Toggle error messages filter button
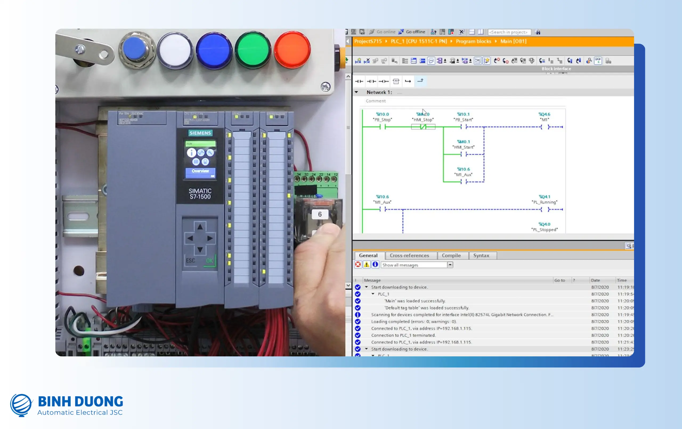Viewport: 682px width, 429px height. tap(358, 264)
